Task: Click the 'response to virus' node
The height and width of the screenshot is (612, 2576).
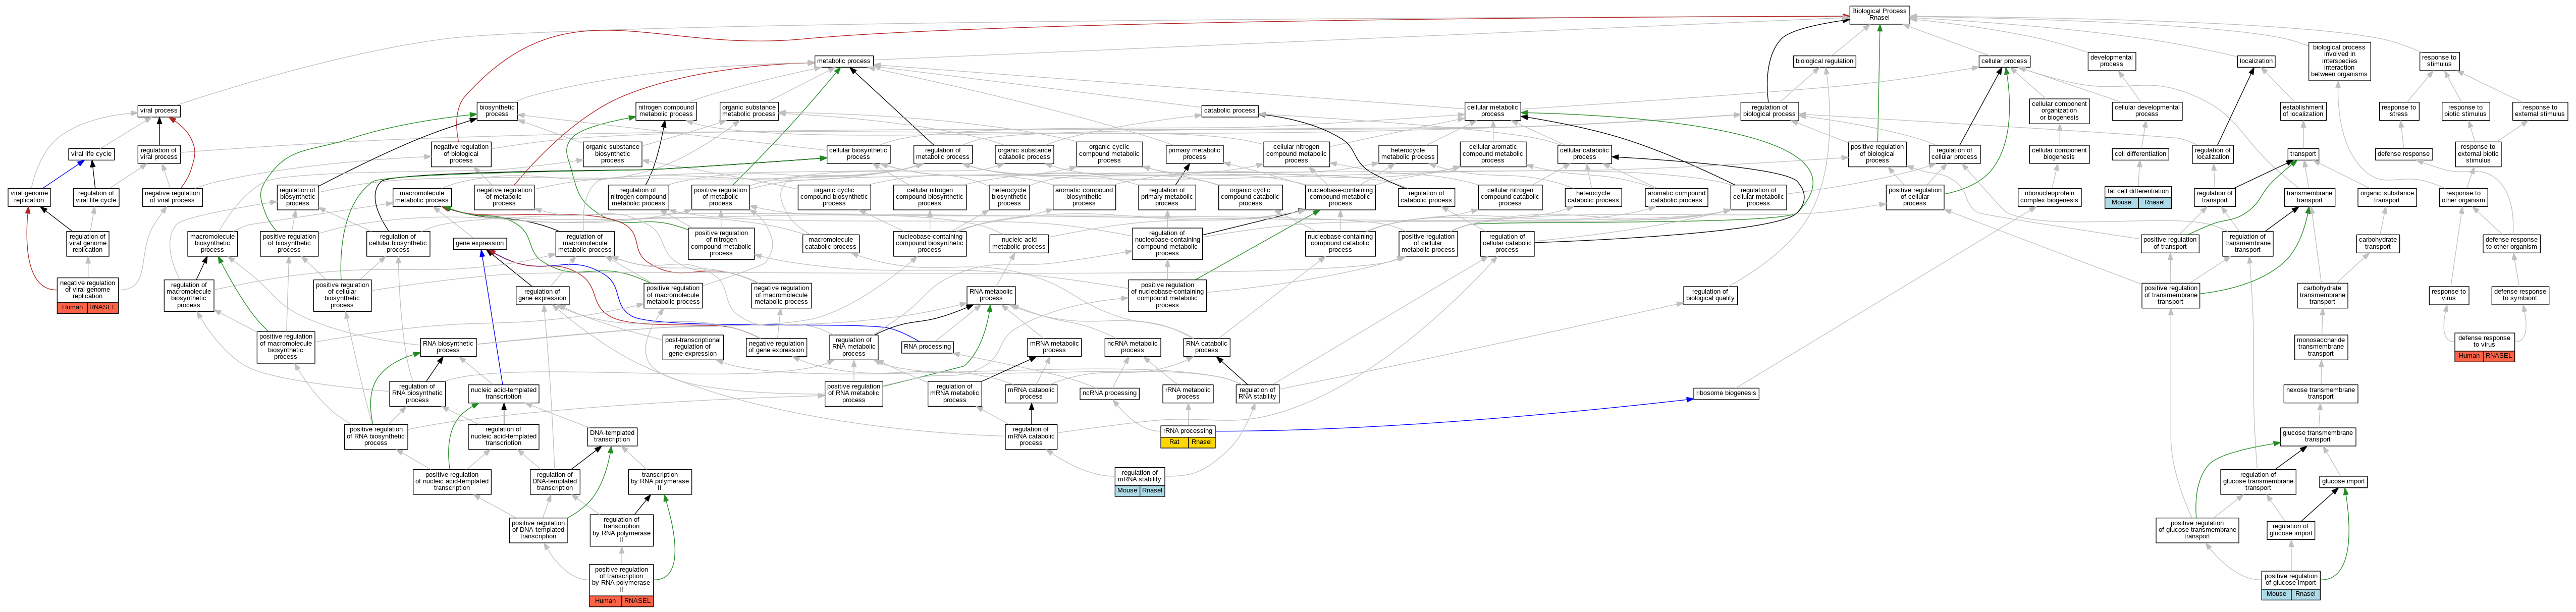Action: click(2449, 295)
